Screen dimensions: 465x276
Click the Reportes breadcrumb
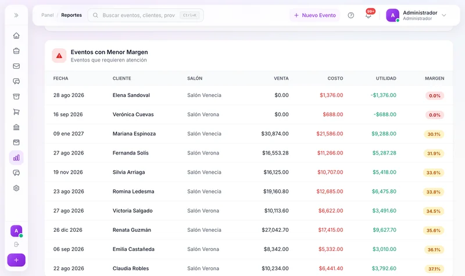pos(71,15)
